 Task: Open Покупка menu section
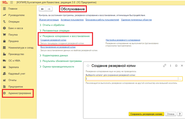pos(13,35)
